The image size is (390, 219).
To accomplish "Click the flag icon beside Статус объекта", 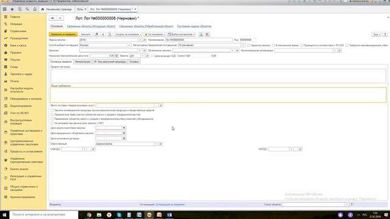I will [352, 204].
